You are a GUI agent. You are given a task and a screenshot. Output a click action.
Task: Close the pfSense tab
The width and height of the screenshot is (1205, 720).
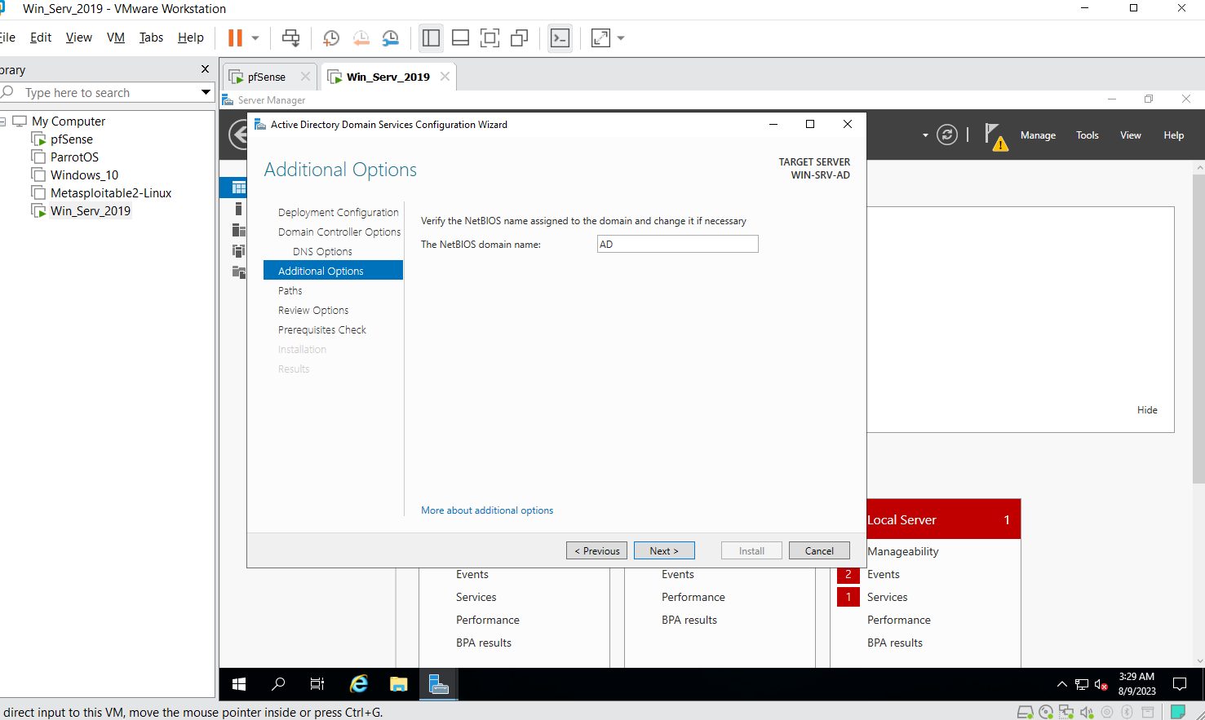[x=305, y=76]
